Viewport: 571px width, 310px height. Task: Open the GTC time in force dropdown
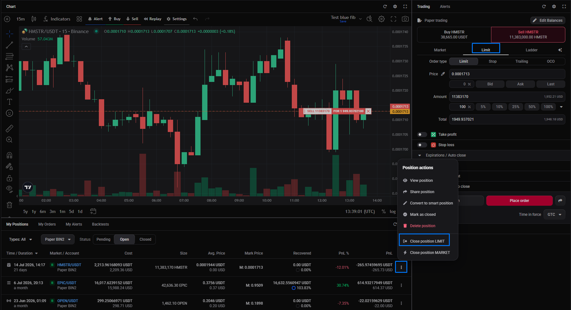coord(554,215)
